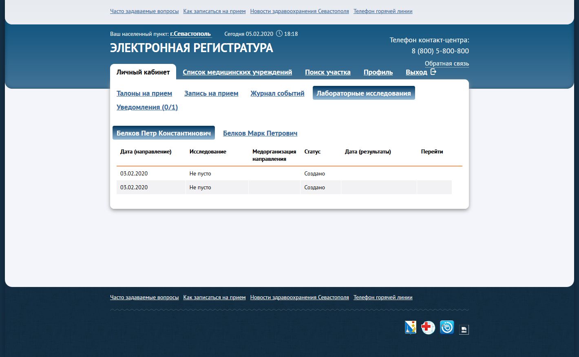Open Часто задаваемые вопросы in footer
579x357 pixels.
pyautogui.click(x=144, y=298)
